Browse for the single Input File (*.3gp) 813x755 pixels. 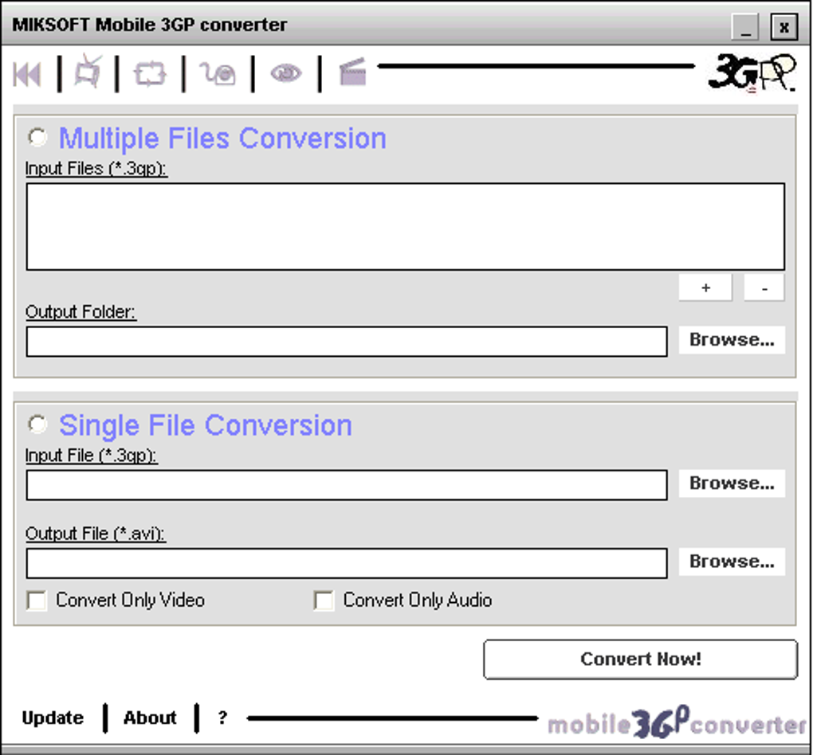point(732,483)
